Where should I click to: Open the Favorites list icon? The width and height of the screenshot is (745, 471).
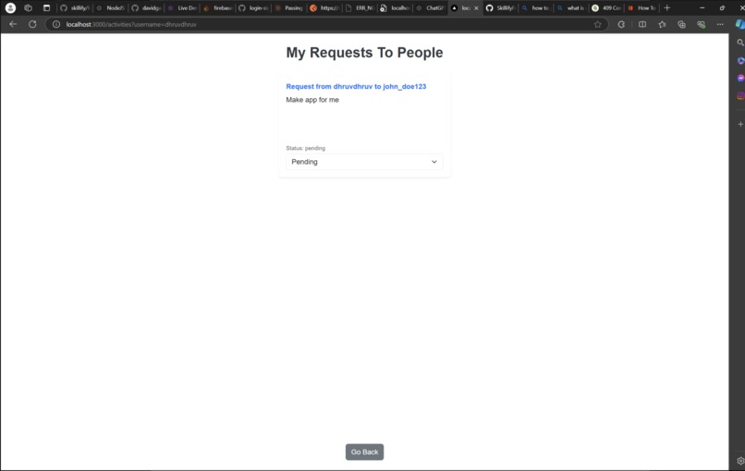coord(662,24)
